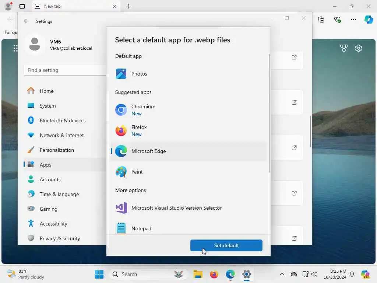Open Privacy & security settings

click(x=65, y=238)
